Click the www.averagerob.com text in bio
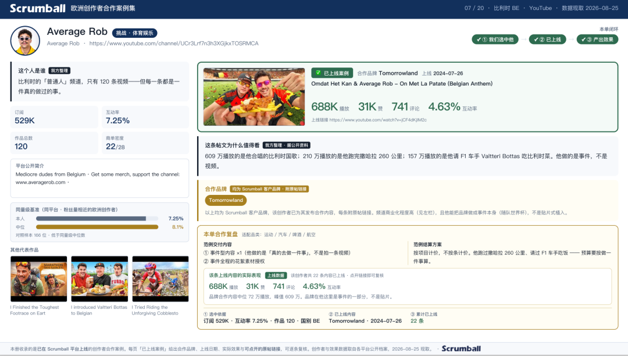 pos(41,182)
